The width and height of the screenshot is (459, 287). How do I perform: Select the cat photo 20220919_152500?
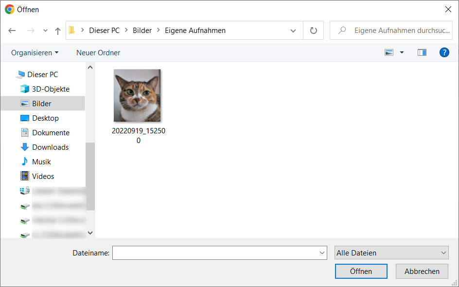[x=138, y=96]
